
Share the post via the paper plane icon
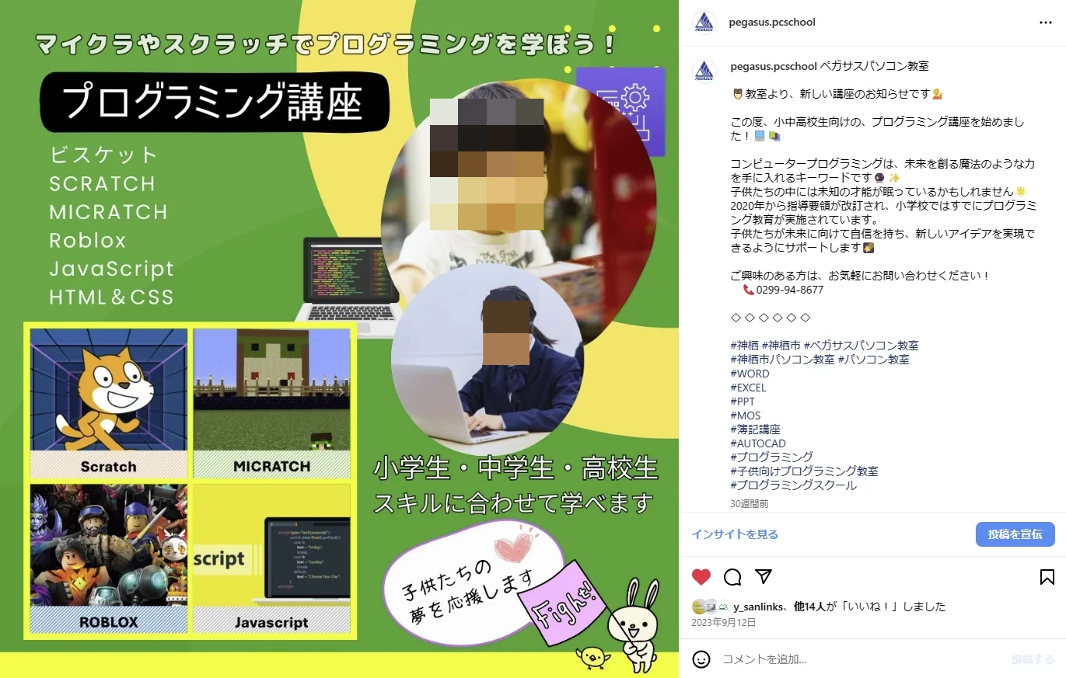[x=764, y=577]
